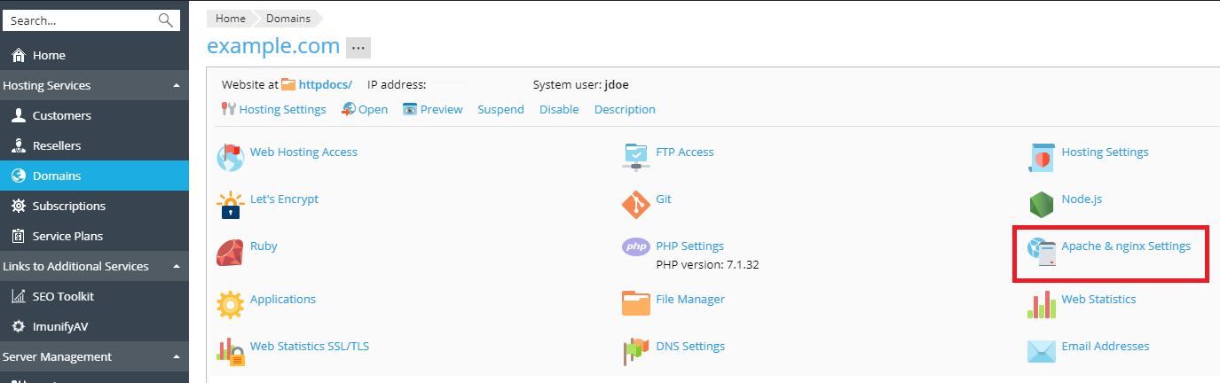This screenshot has height=383, width=1220.
Task: Open the Web Statistics chart icon
Action: click(x=1041, y=304)
